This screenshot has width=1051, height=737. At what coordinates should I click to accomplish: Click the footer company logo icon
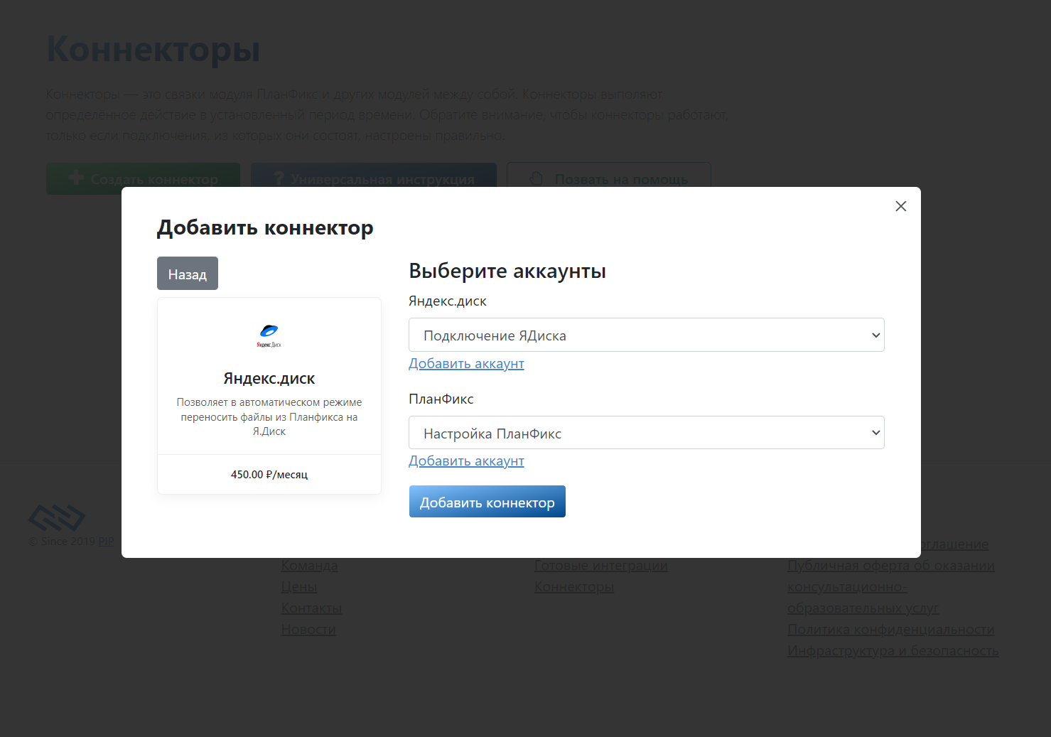(57, 517)
